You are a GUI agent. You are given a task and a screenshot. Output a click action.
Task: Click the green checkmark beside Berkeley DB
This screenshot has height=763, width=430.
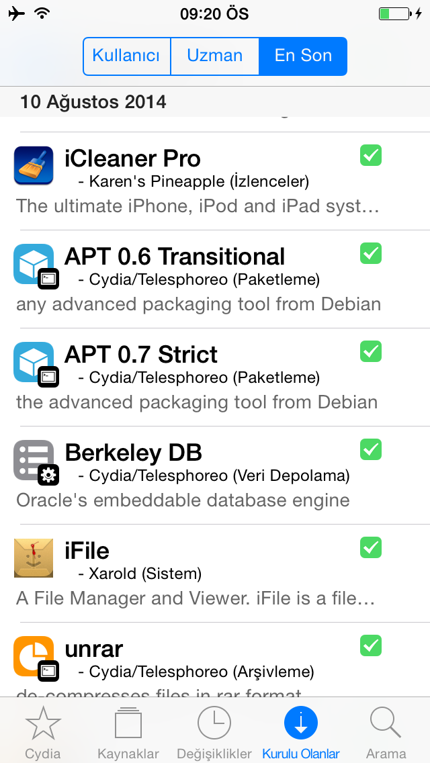(371, 449)
